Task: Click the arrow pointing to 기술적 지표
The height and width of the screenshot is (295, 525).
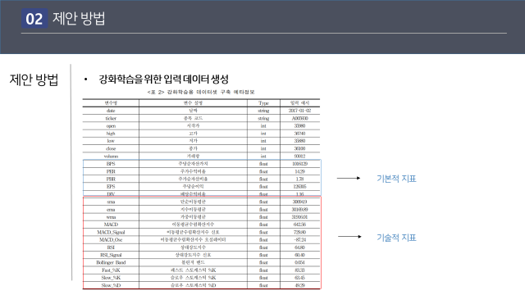Action: (349, 237)
